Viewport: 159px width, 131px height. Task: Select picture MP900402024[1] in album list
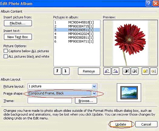[x=77, y=34]
